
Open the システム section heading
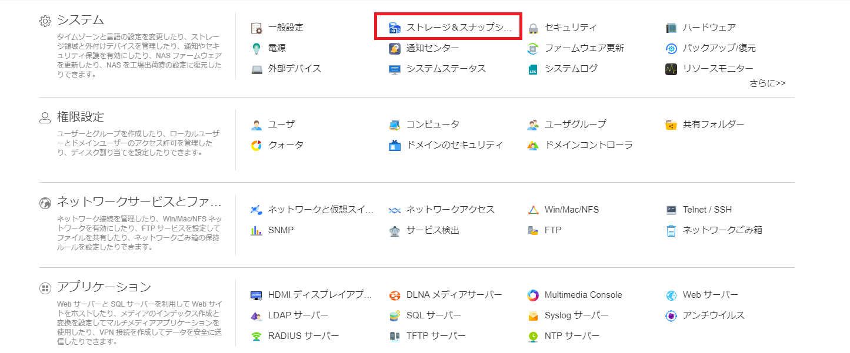[x=81, y=20]
